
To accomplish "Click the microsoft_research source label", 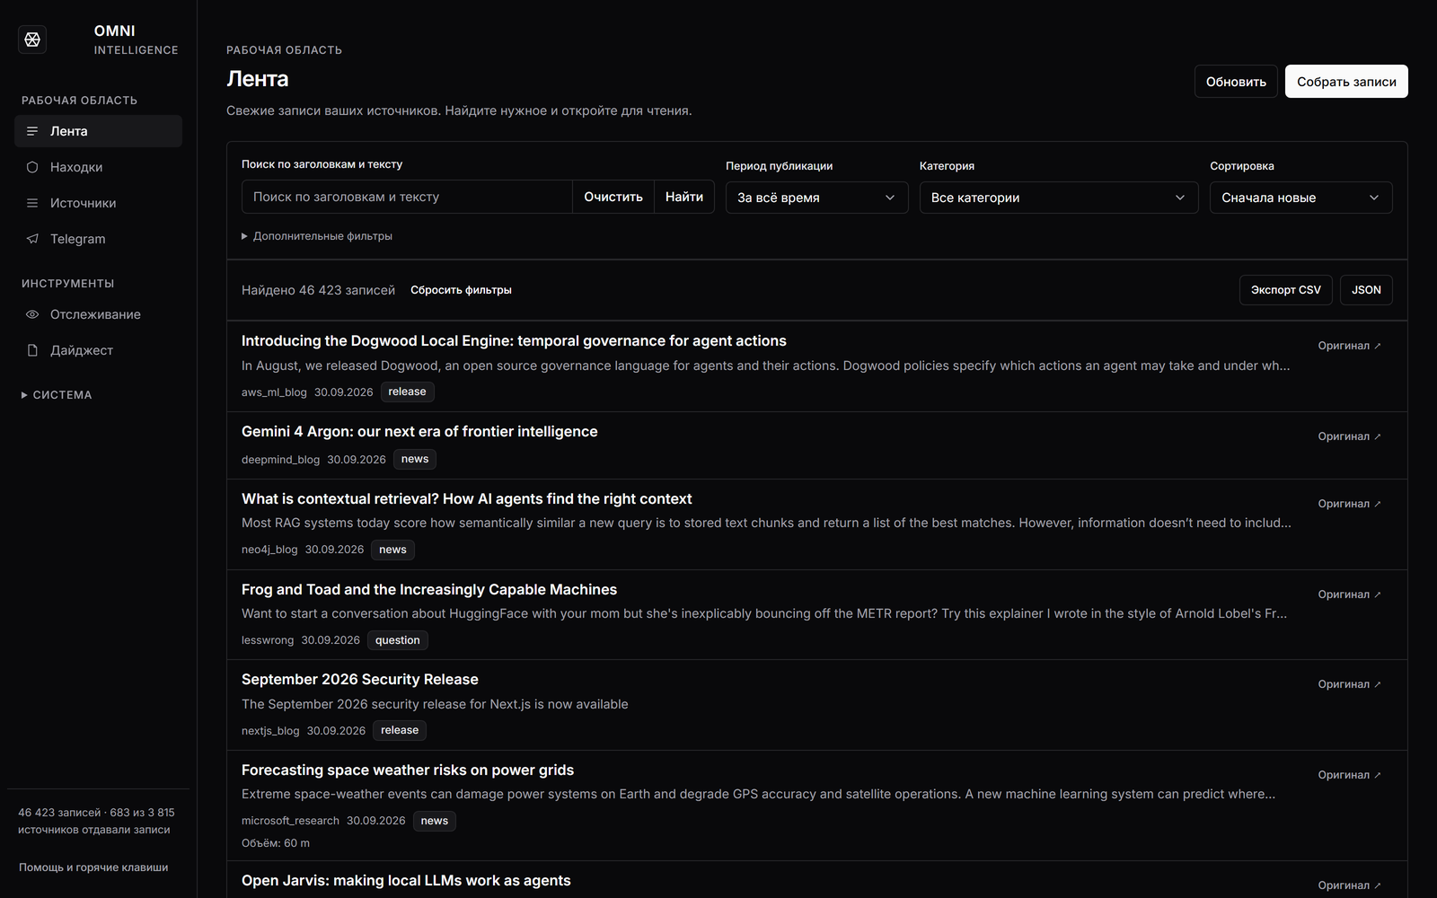I will coord(290,821).
